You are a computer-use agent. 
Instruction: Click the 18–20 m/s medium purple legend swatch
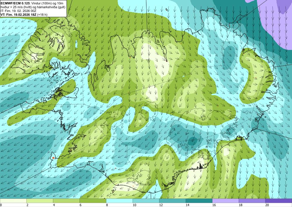pyautogui.click(x=252, y=201)
